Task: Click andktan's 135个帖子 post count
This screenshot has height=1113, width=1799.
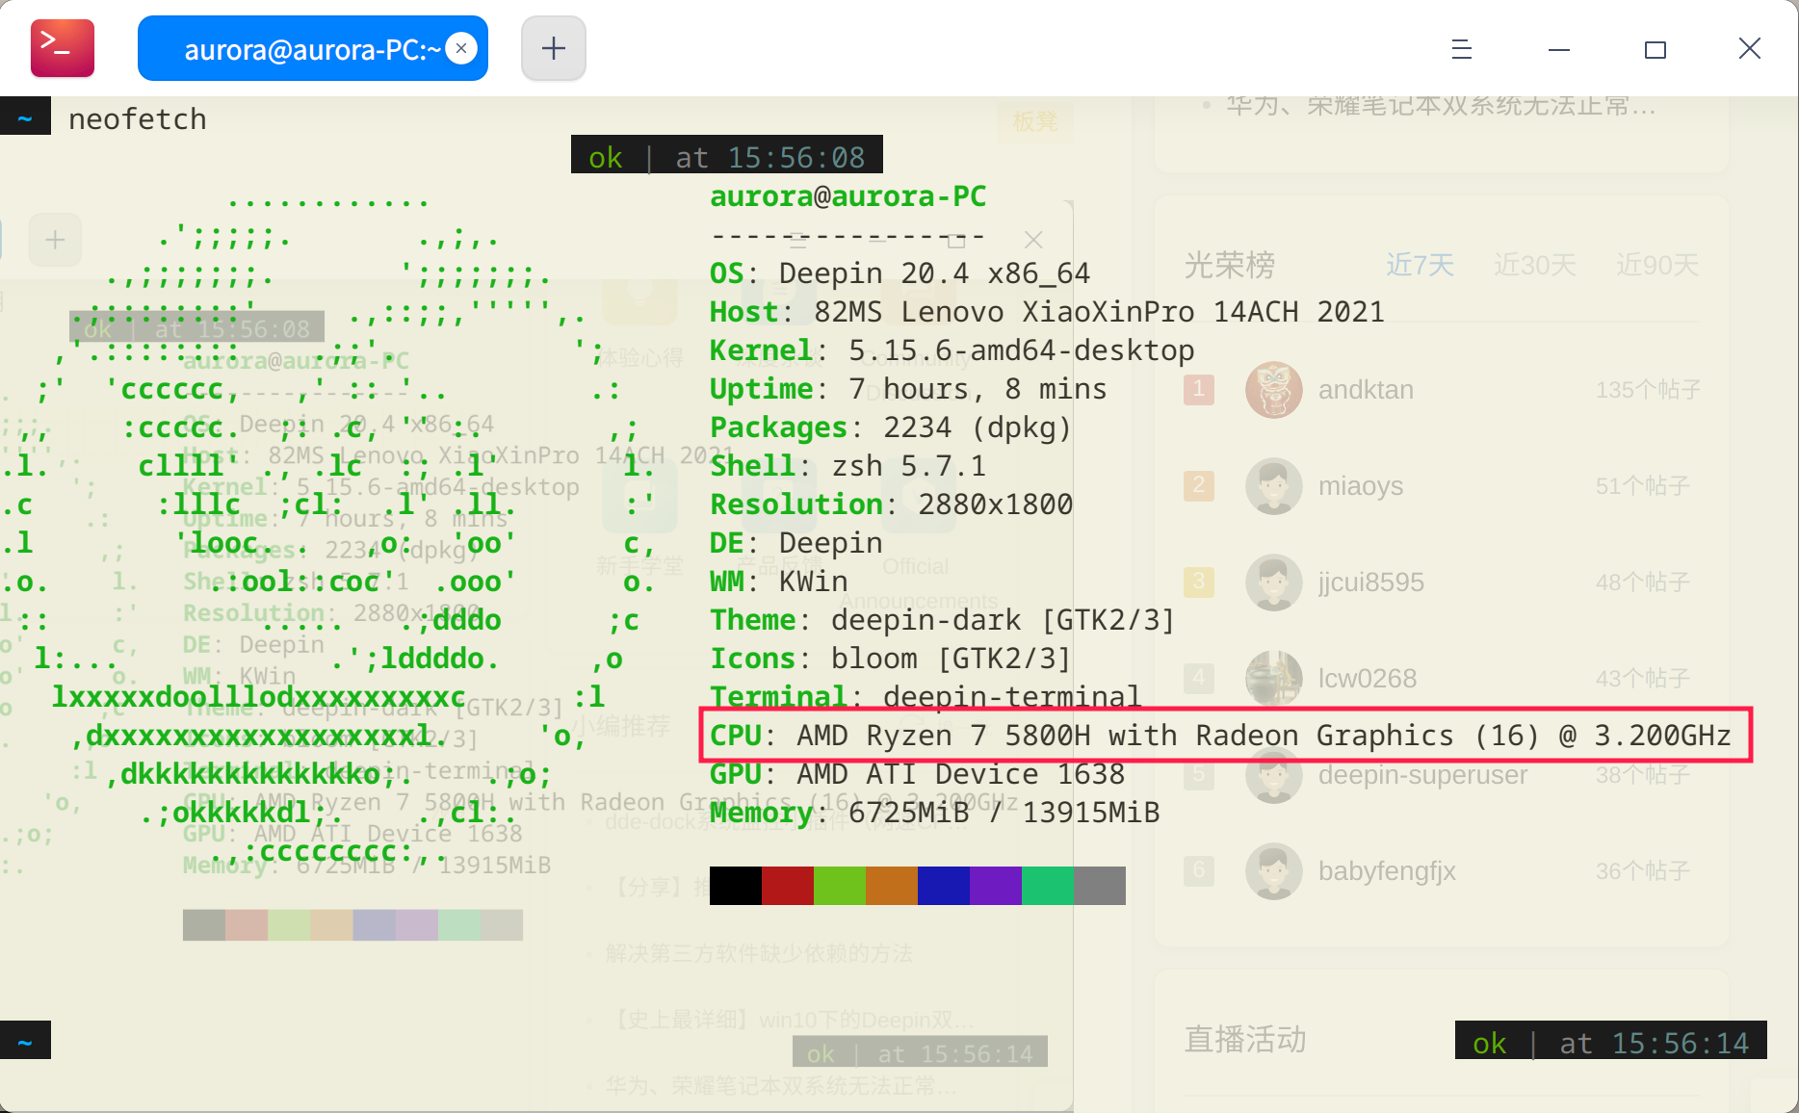Action: coord(1648,390)
